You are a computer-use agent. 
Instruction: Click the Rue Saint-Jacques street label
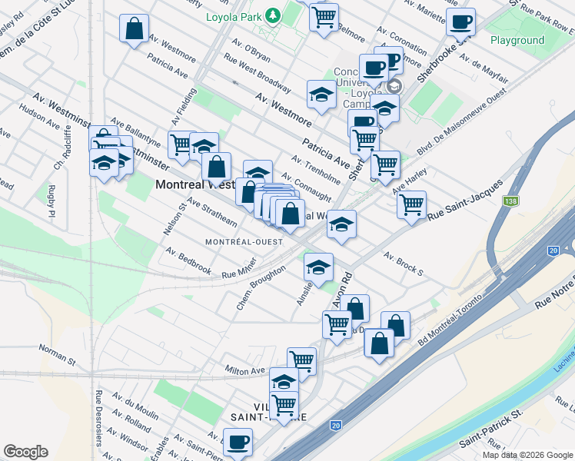click(x=465, y=201)
